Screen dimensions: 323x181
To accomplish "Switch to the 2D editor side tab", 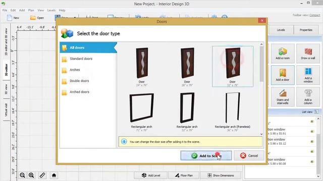I will 6,70.
